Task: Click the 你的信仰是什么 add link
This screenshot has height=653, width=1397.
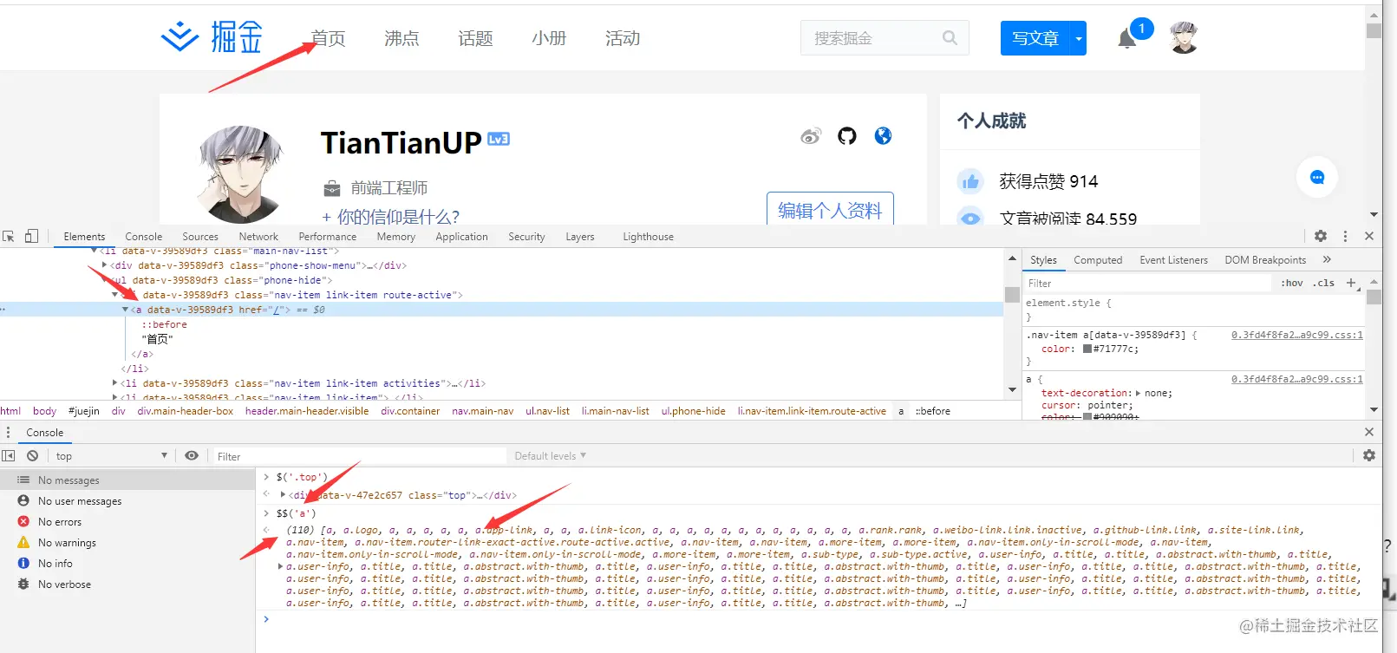Action: point(391,216)
